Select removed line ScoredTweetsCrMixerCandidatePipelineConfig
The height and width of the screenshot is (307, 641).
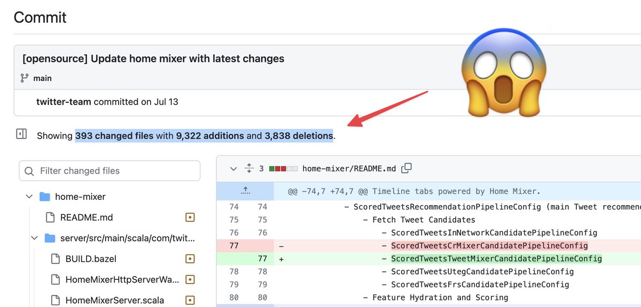pyautogui.click(x=489, y=246)
